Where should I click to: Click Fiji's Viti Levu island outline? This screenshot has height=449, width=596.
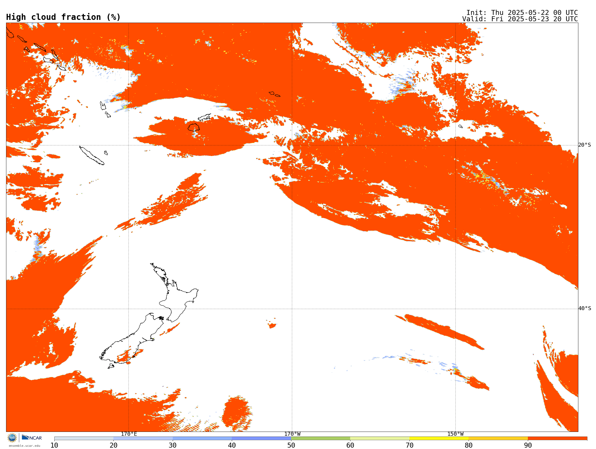click(x=194, y=127)
